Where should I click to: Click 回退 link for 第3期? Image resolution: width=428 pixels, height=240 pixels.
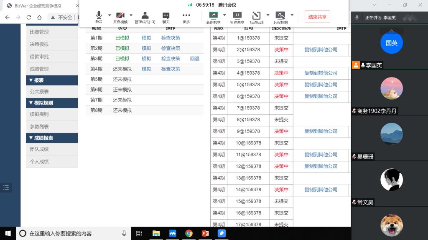tap(195, 59)
